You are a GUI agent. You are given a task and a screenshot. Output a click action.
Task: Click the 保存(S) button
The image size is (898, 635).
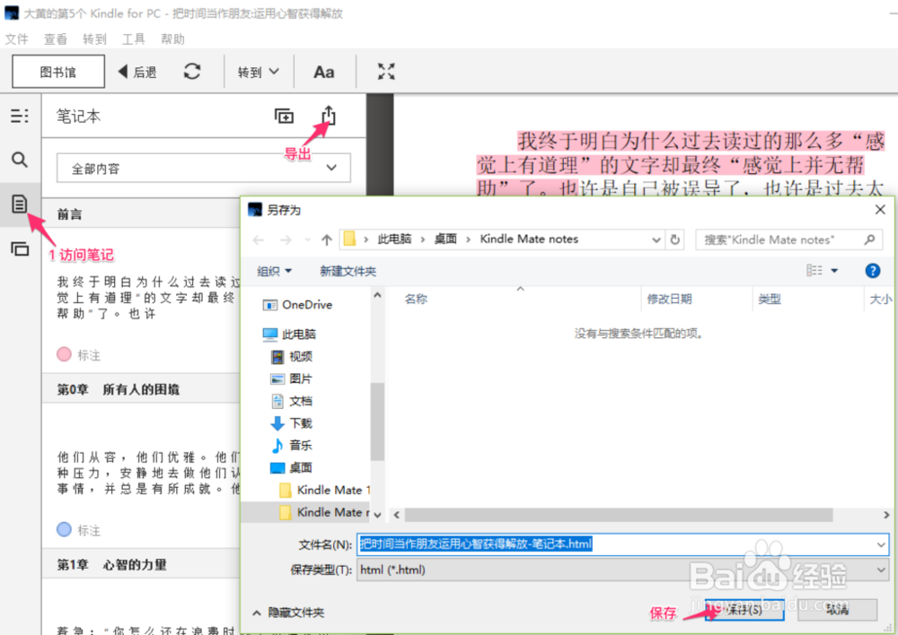pos(744,610)
